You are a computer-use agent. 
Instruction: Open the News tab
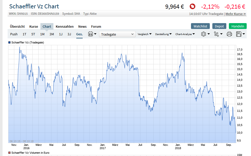(x=82, y=27)
